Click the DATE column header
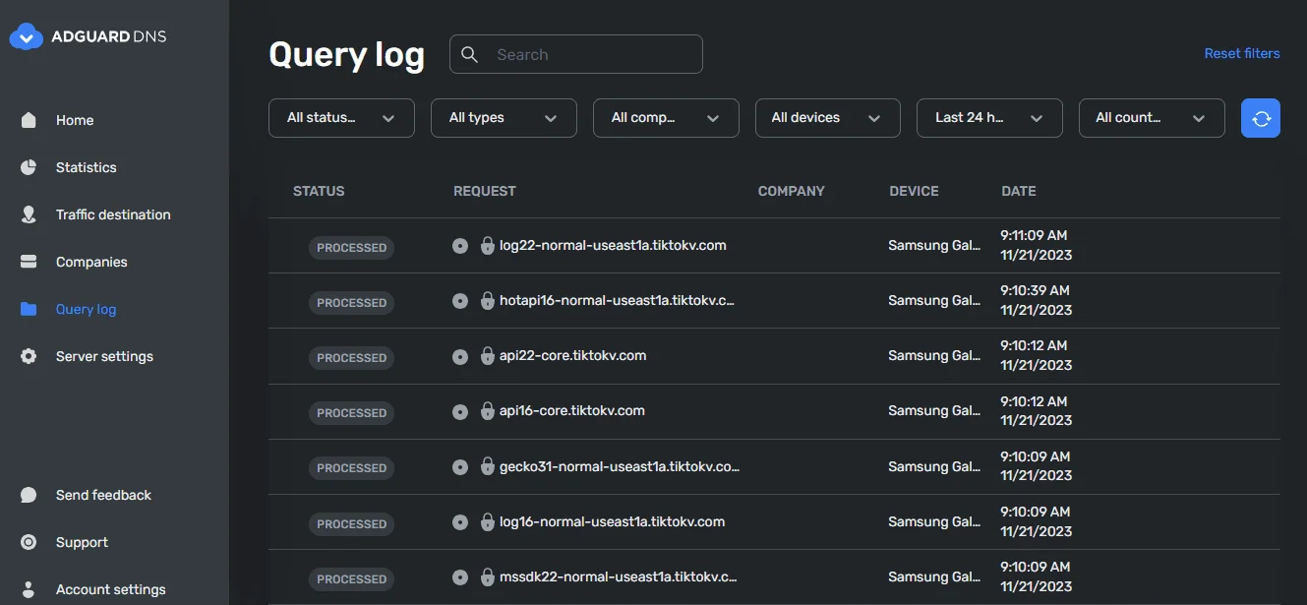 click(1019, 191)
